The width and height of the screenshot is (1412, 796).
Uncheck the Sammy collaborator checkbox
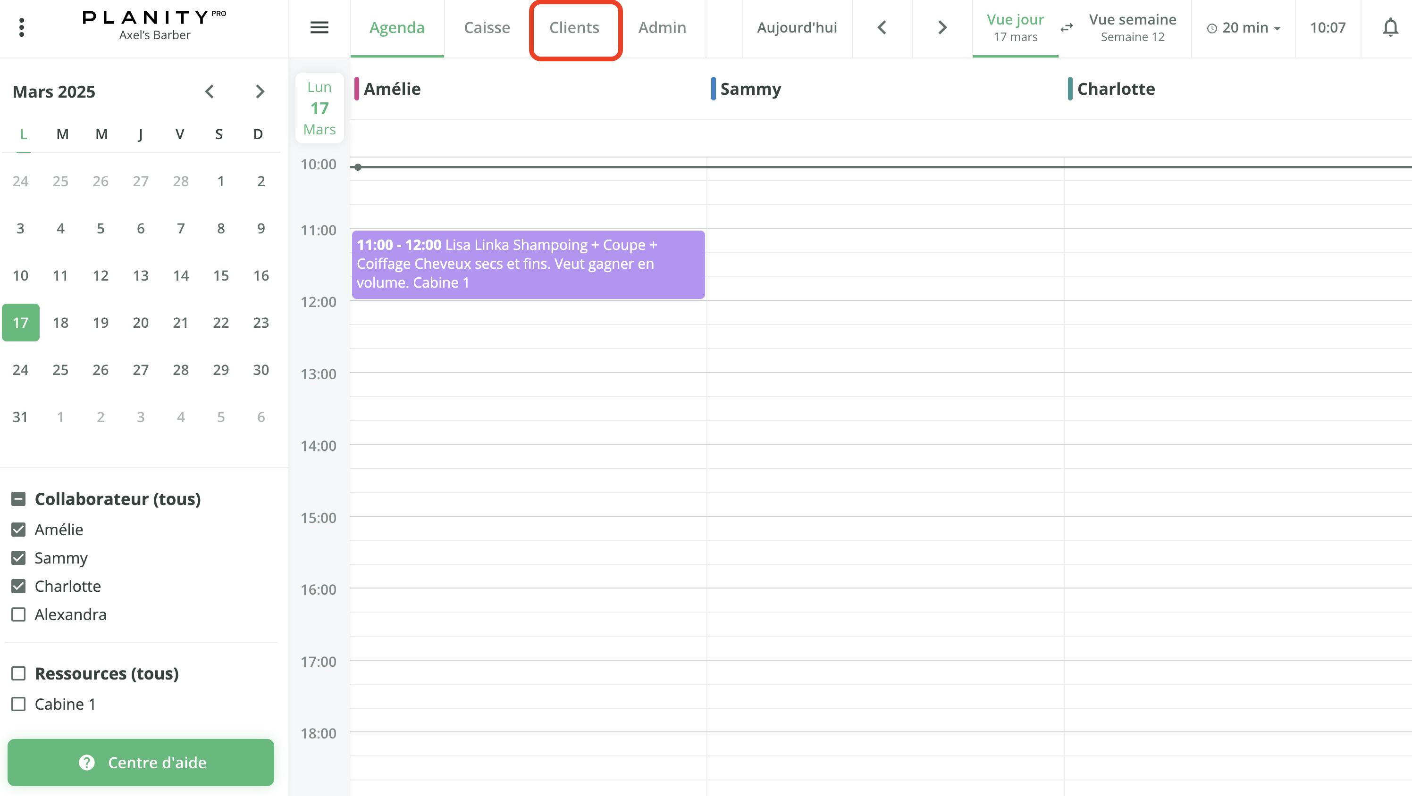(x=18, y=558)
